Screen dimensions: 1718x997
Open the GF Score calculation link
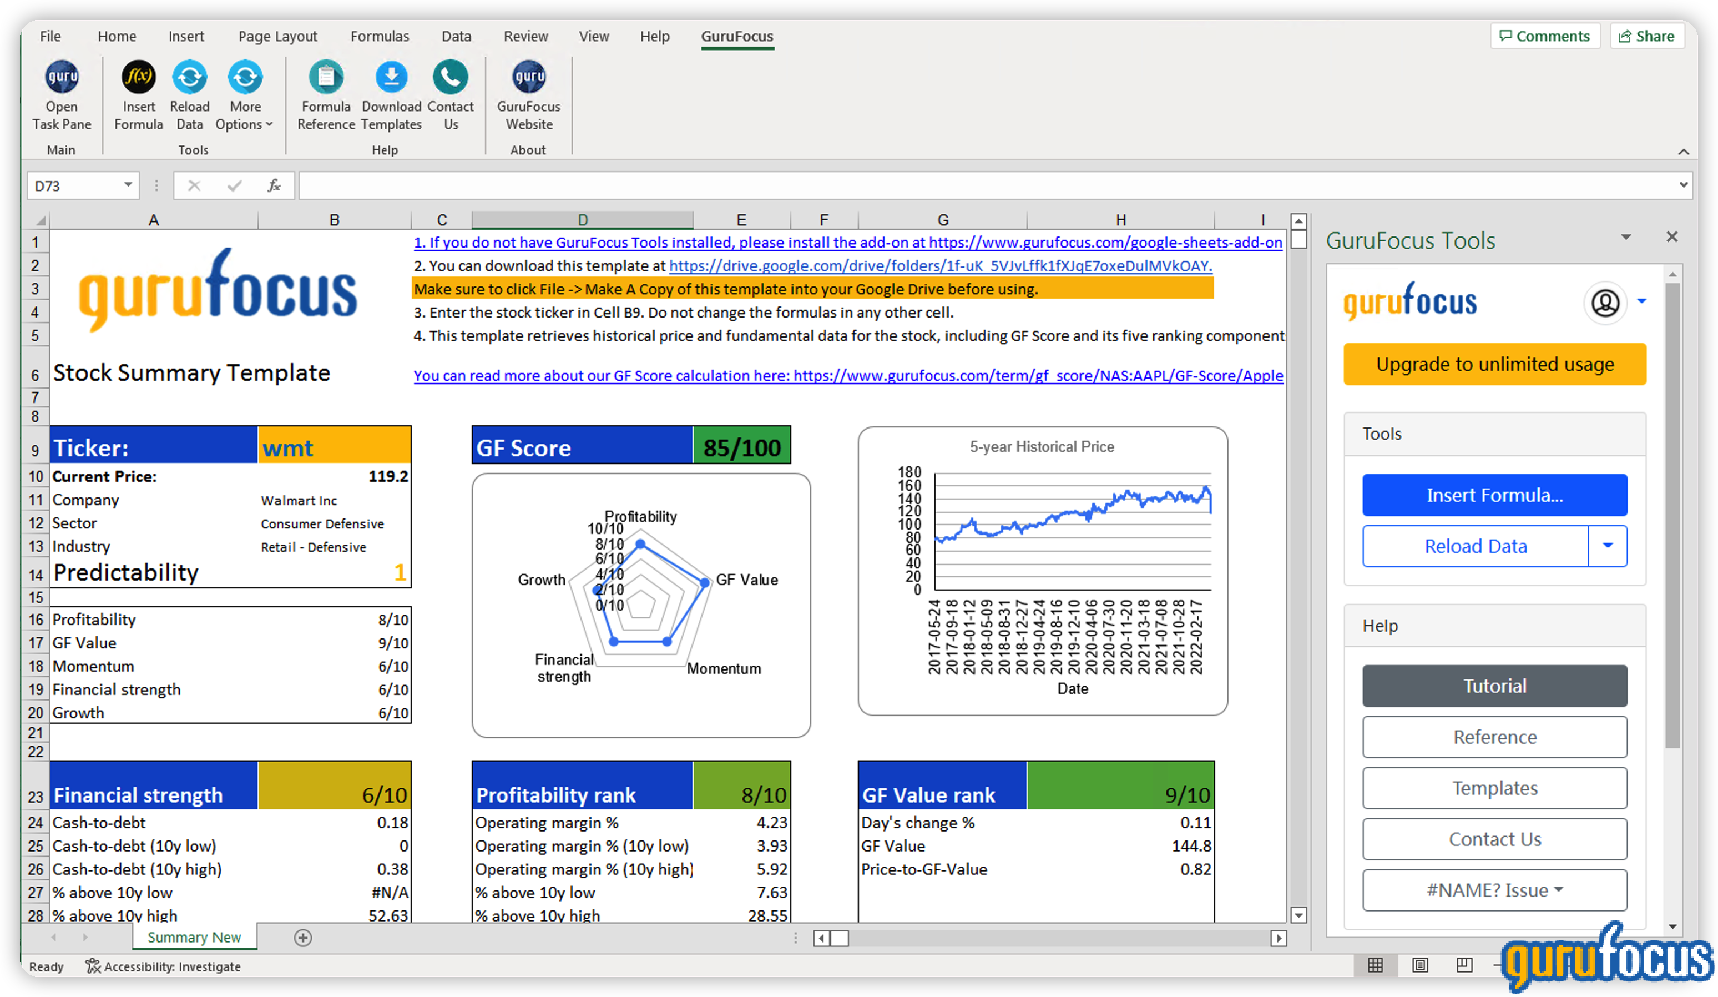848,376
